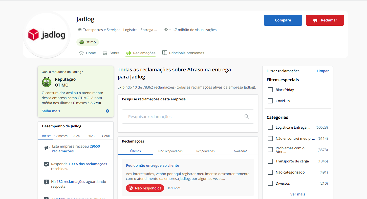Click the Sobre storefront icon
This screenshot has width=367, height=199.
105,53
